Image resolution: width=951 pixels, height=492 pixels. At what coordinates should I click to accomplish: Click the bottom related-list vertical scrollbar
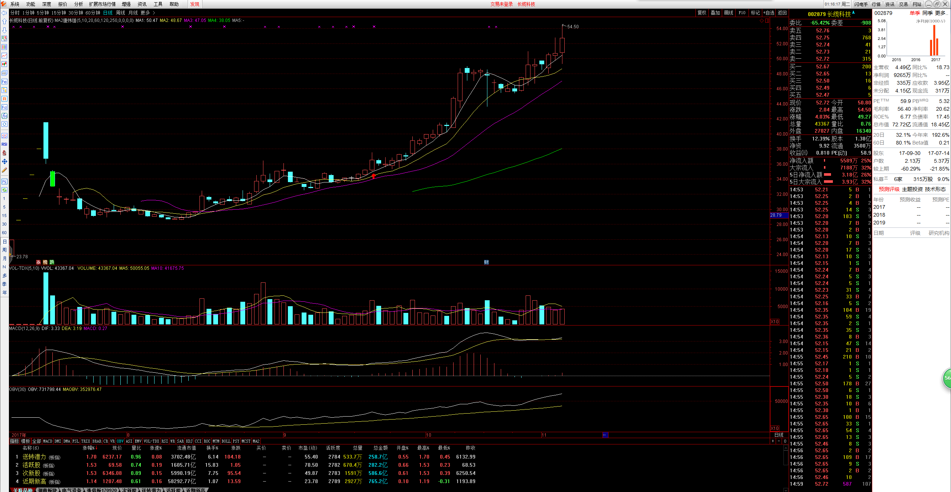(x=785, y=468)
